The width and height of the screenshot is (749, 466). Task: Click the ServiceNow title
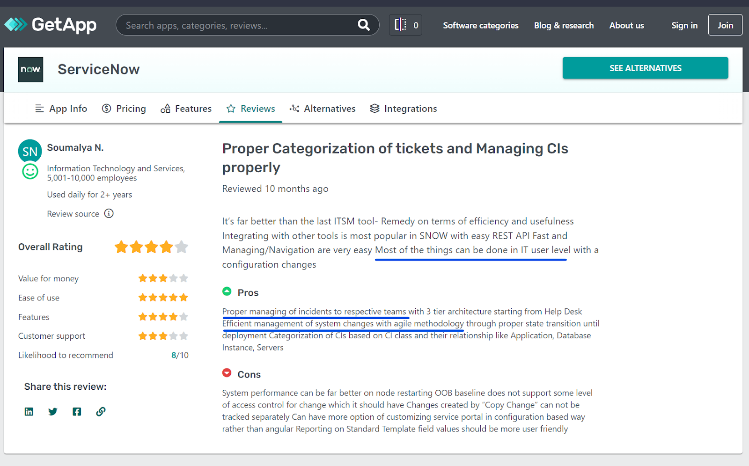pos(99,69)
